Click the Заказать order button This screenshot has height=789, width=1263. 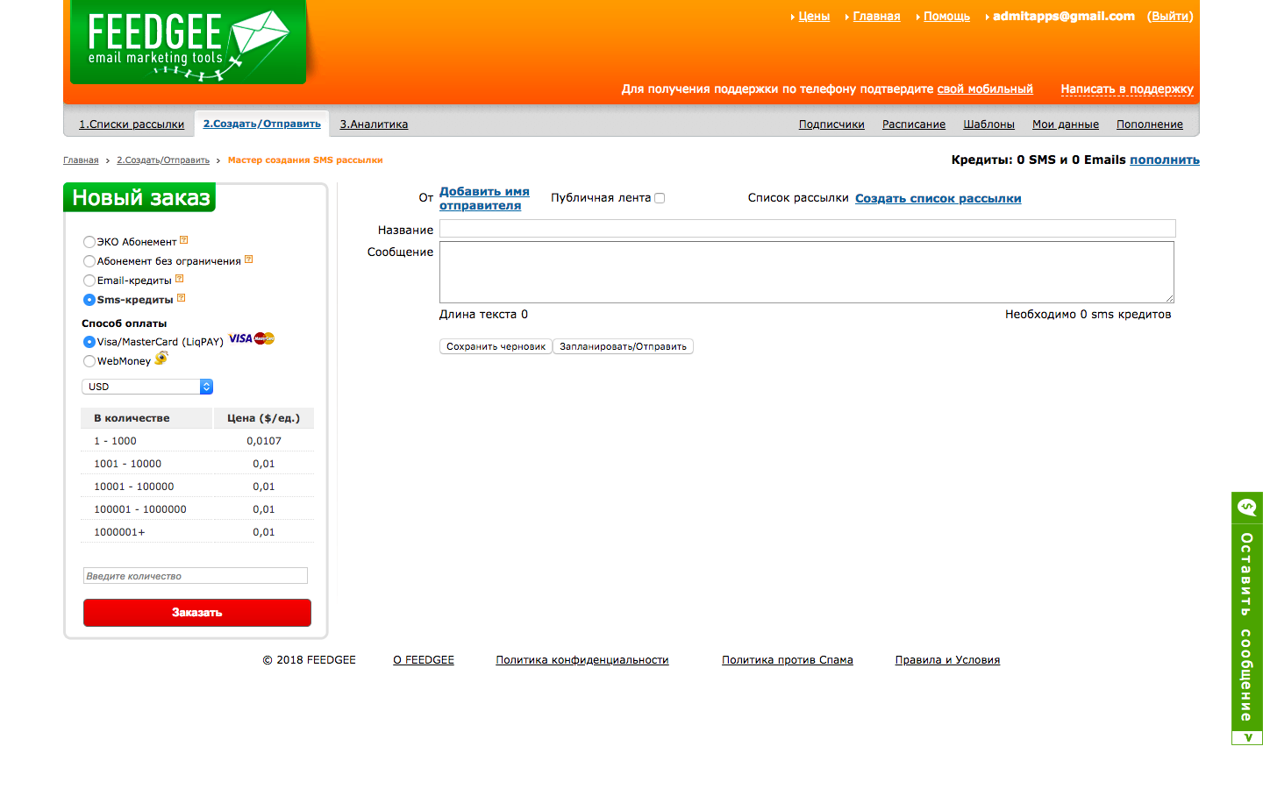(197, 613)
